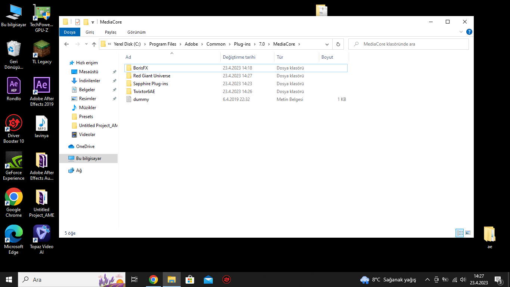Sort files by Ad column
Image resolution: width=510 pixels, height=287 pixels.
pos(172,57)
